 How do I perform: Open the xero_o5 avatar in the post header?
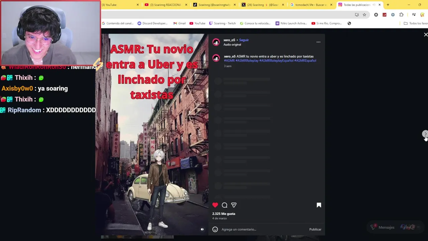pyautogui.click(x=216, y=42)
